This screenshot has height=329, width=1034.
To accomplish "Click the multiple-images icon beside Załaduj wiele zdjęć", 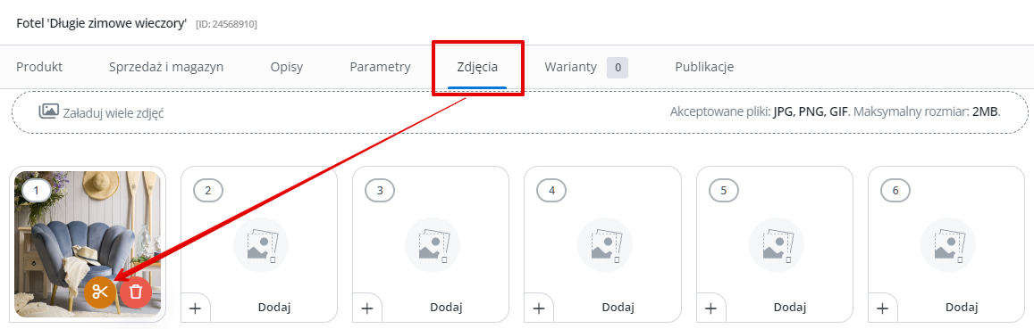I will coord(49,111).
